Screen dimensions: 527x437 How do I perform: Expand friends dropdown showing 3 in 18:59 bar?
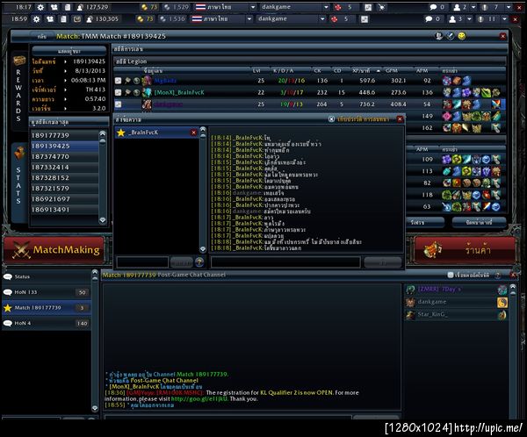point(469,19)
